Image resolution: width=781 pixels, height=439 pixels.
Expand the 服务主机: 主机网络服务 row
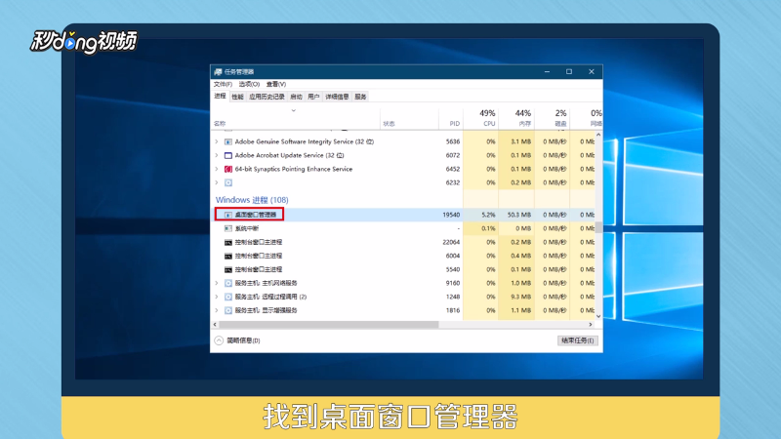pos(217,283)
